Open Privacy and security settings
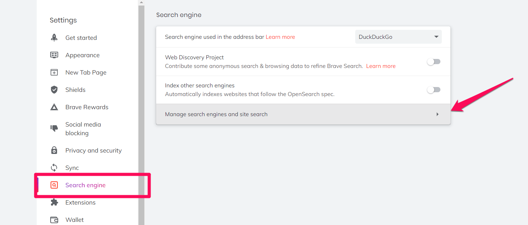The height and width of the screenshot is (225, 528). point(93,150)
